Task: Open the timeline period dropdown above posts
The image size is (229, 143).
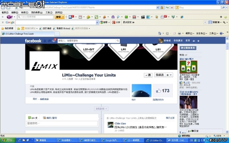Action: coord(101,109)
